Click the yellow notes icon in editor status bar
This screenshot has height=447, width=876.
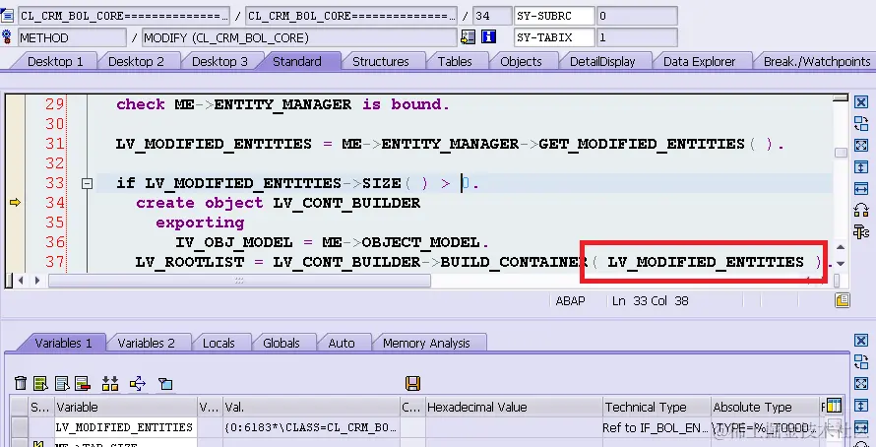pos(843,300)
